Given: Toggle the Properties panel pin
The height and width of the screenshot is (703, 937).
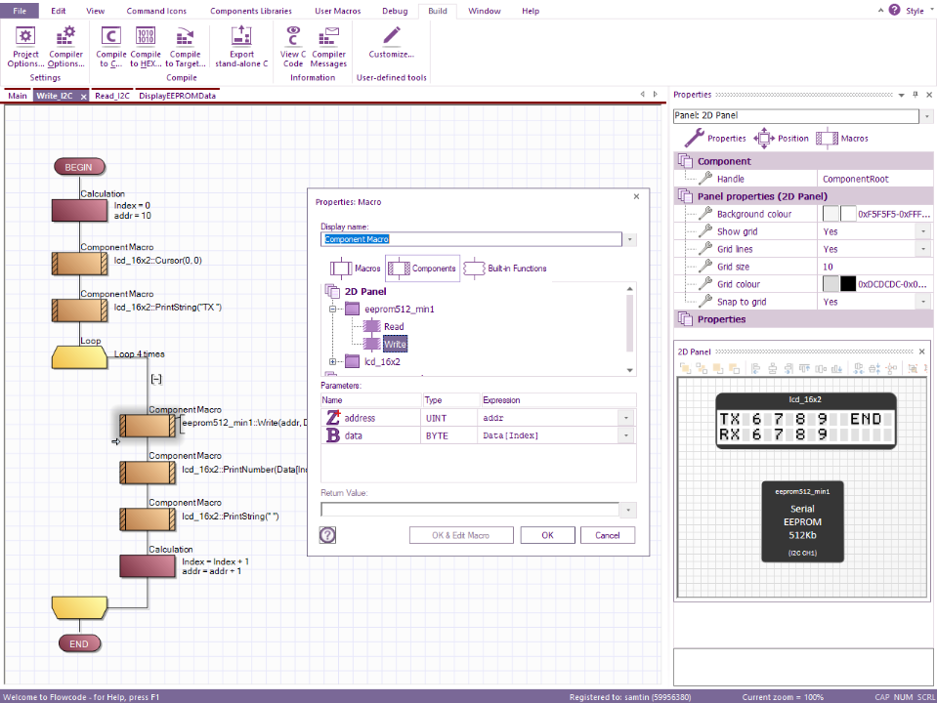Looking at the screenshot, I should [915, 95].
